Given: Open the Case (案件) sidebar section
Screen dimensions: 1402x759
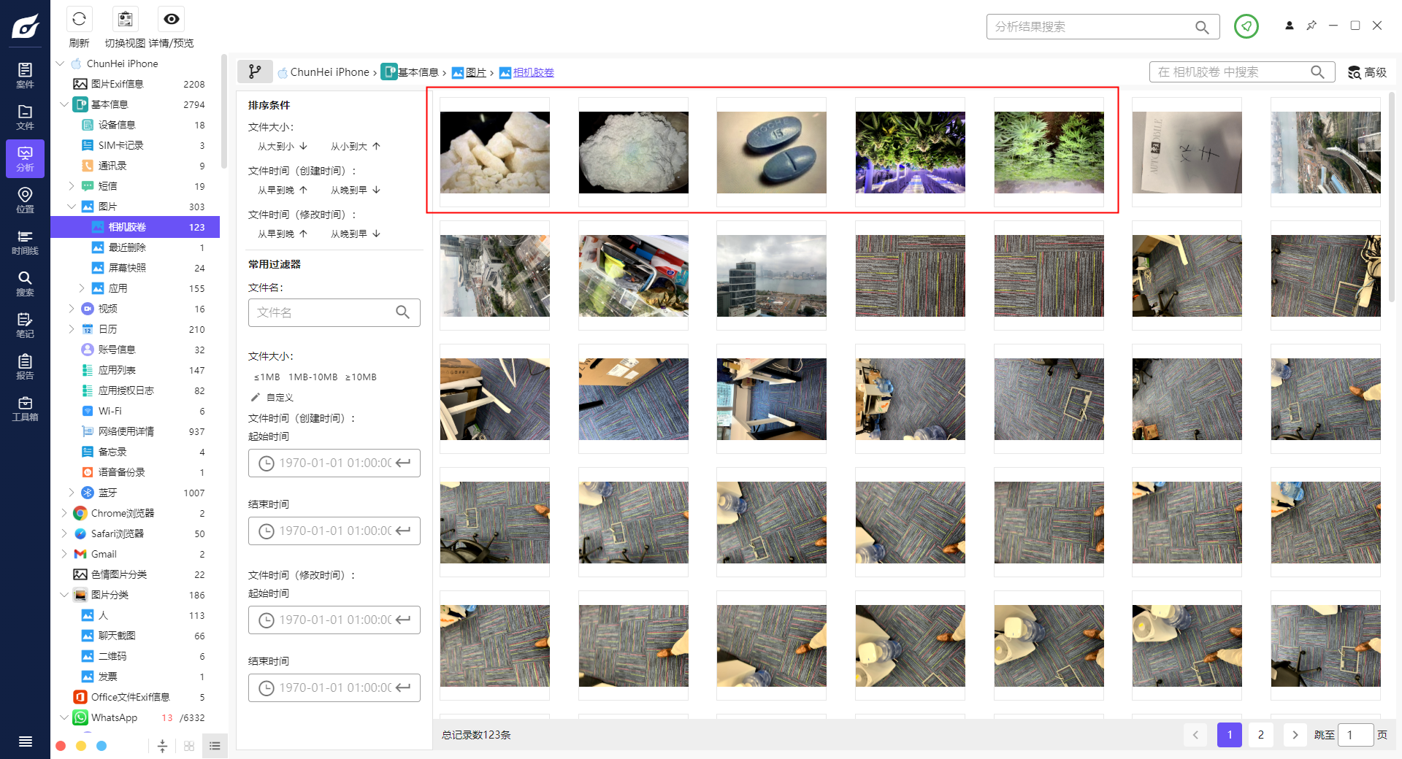Looking at the screenshot, I should (x=25, y=75).
